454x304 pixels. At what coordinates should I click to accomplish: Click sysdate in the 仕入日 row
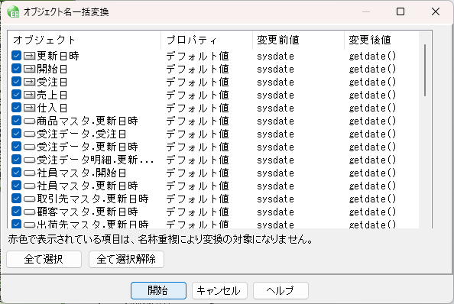pyautogui.click(x=275, y=108)
